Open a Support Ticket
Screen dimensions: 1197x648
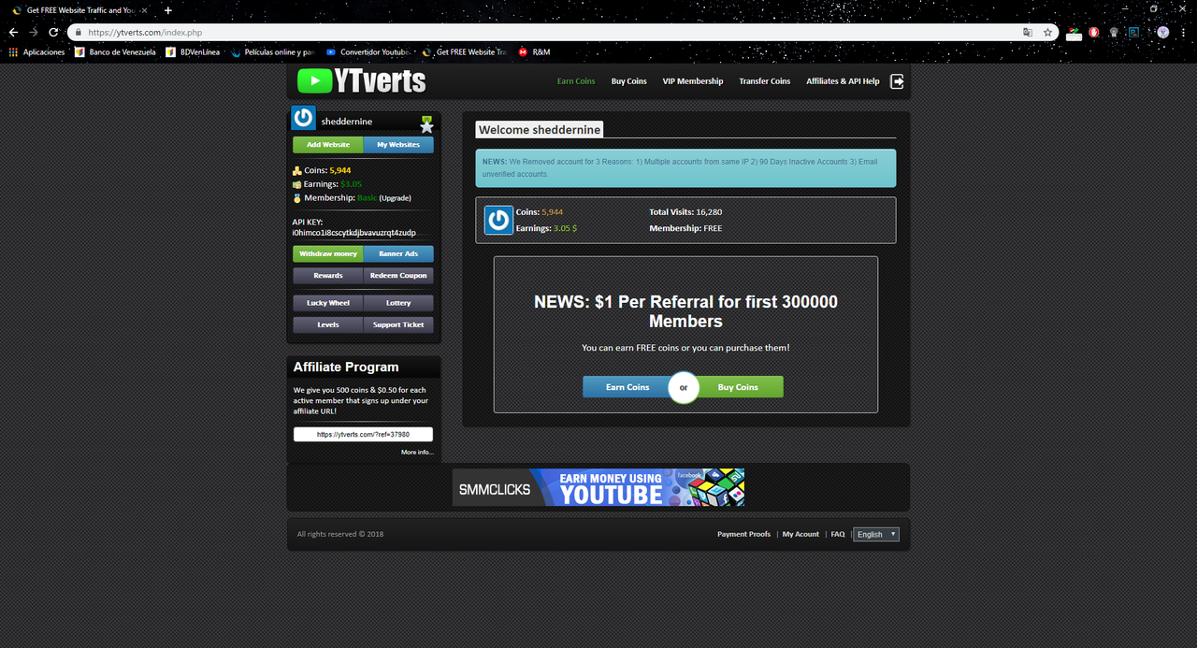[x=398, y=324]
